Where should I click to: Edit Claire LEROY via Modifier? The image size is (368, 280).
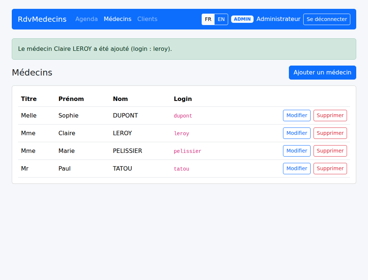[297, 133]
